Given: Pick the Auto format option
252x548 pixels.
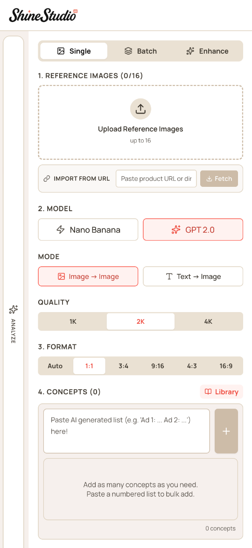Looking at the screenshot, I should (55, 366).
